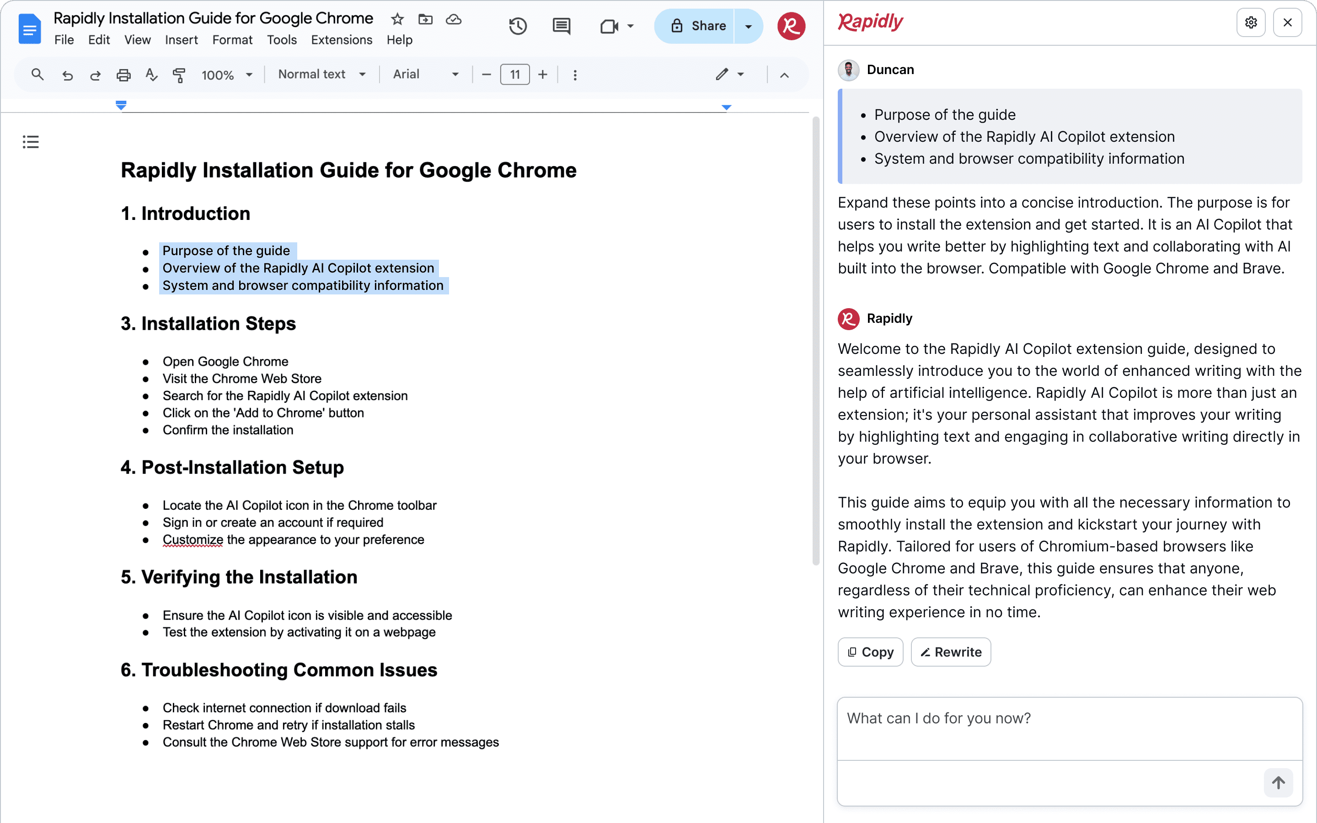This screenshot has width=1317, height=823.
Task: Open version history
Action: (518, 26)
